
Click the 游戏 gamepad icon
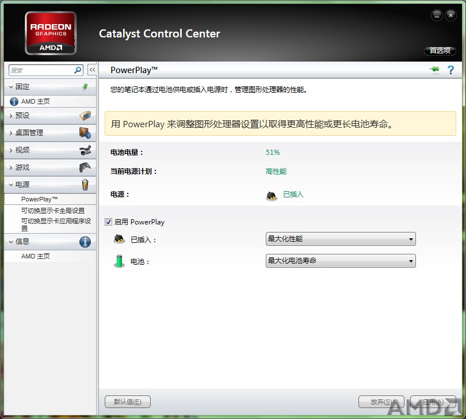(85, 167)
